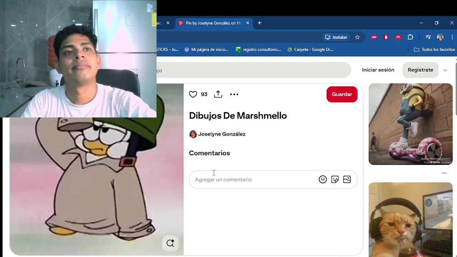The image size is (457, 257).
Task: Add an image to the comment
Action: coord(347,180)
